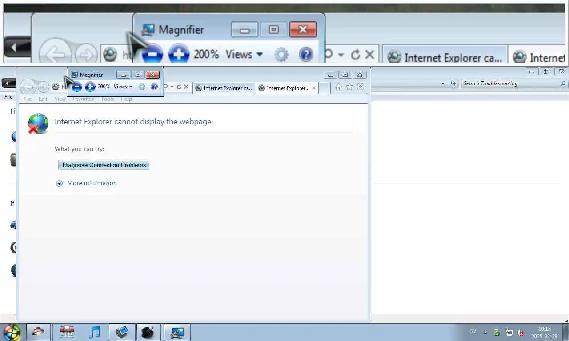The width and height of the screenshot is (569, 341).
Task: Click refresh icon in Troubleshooting window
Action: click(x=453, y=83)
